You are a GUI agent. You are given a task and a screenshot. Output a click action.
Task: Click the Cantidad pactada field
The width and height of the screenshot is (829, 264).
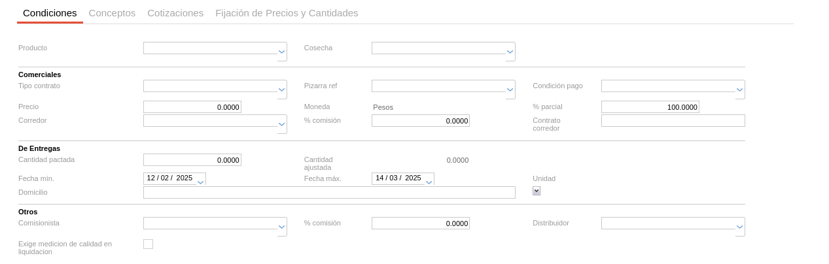(192, 160)
